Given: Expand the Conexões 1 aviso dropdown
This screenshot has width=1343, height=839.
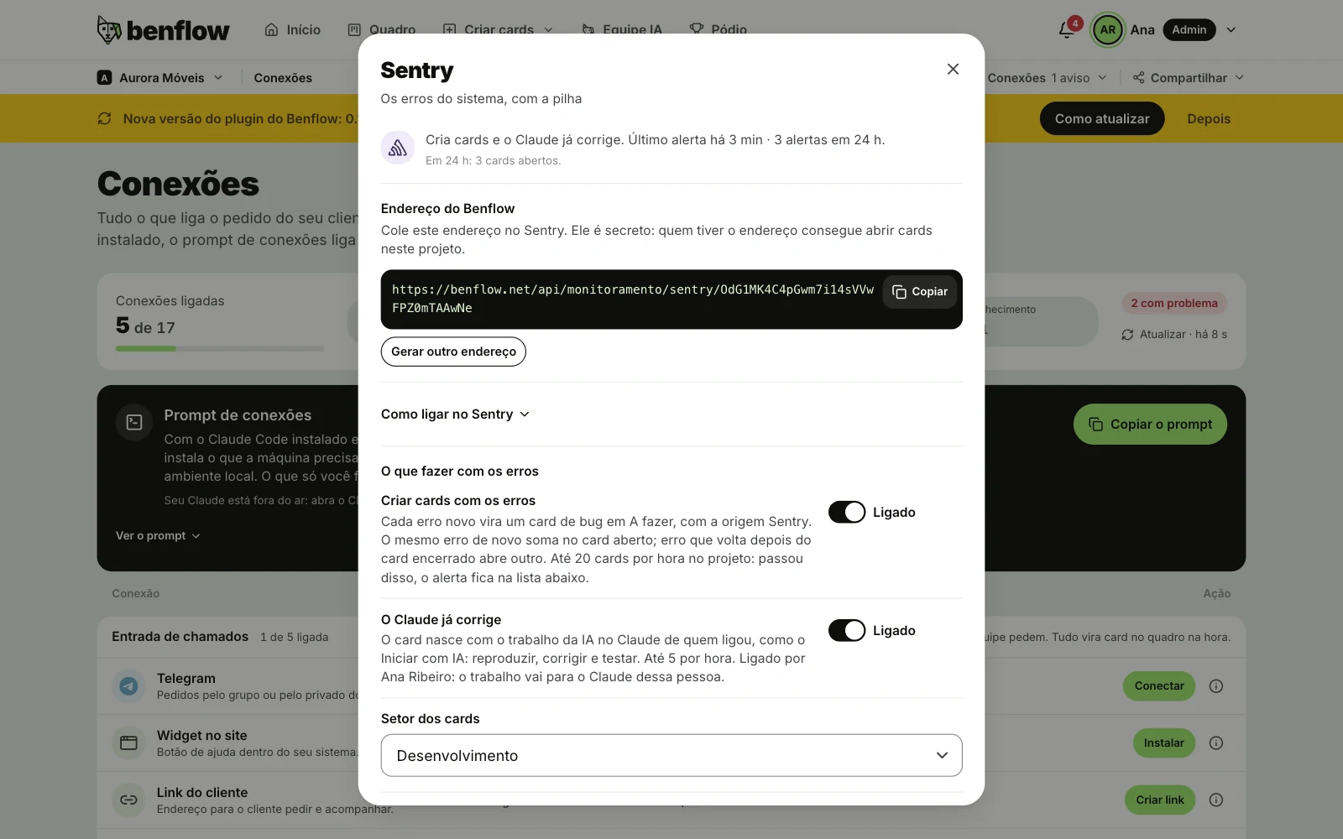Looking at the screenshot, I should (1047, 77).
